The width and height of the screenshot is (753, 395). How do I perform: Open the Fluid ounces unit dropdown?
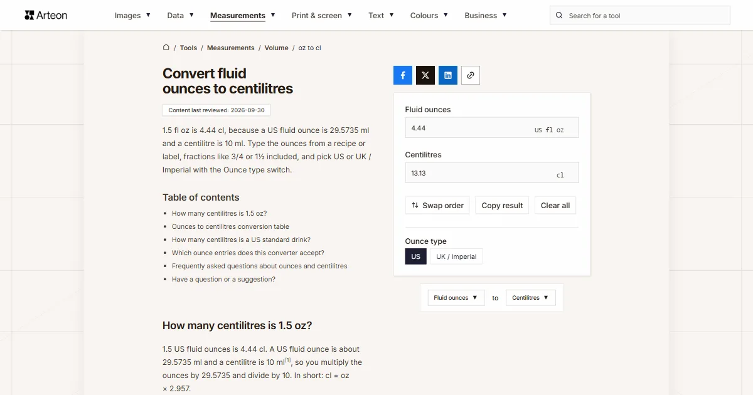(456, 298)
